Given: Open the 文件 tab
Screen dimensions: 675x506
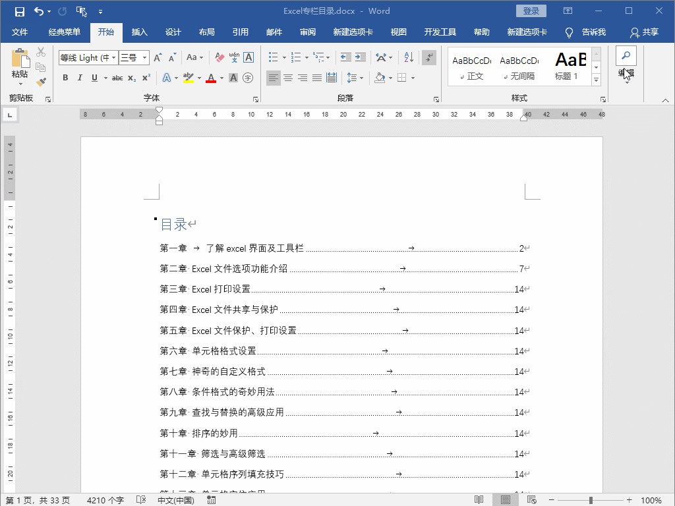Looking at the screenshot, I should point(20,32).
